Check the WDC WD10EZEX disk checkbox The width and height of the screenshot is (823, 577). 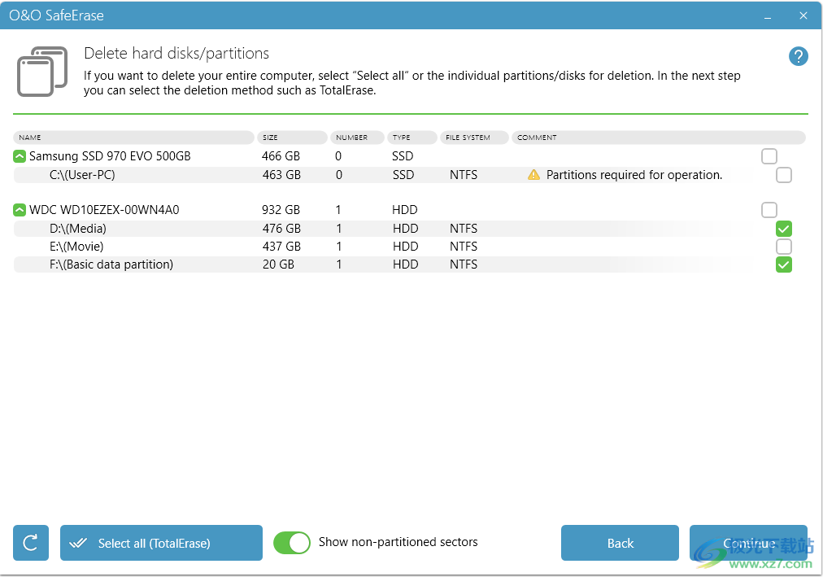769,209
